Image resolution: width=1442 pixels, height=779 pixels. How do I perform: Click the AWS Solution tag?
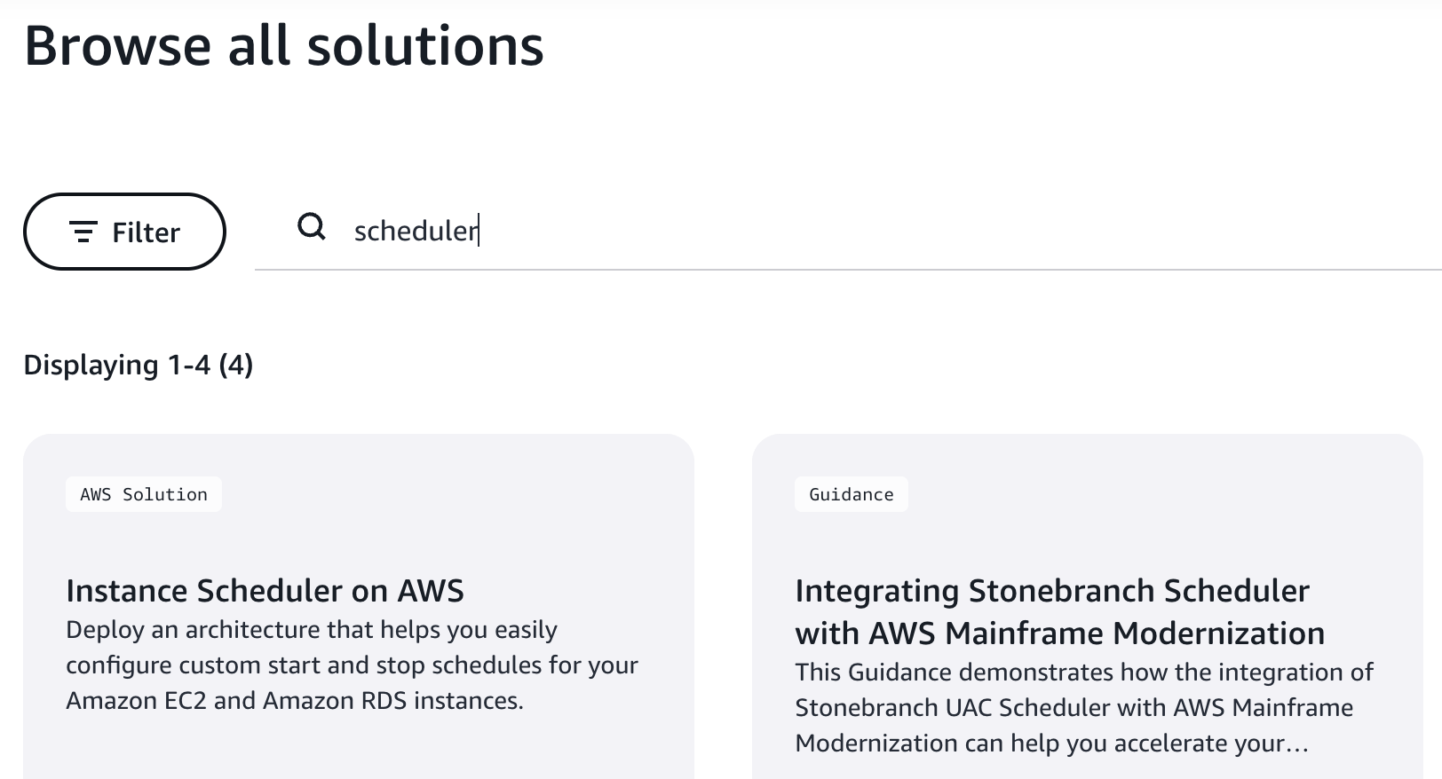click(144, 494)
